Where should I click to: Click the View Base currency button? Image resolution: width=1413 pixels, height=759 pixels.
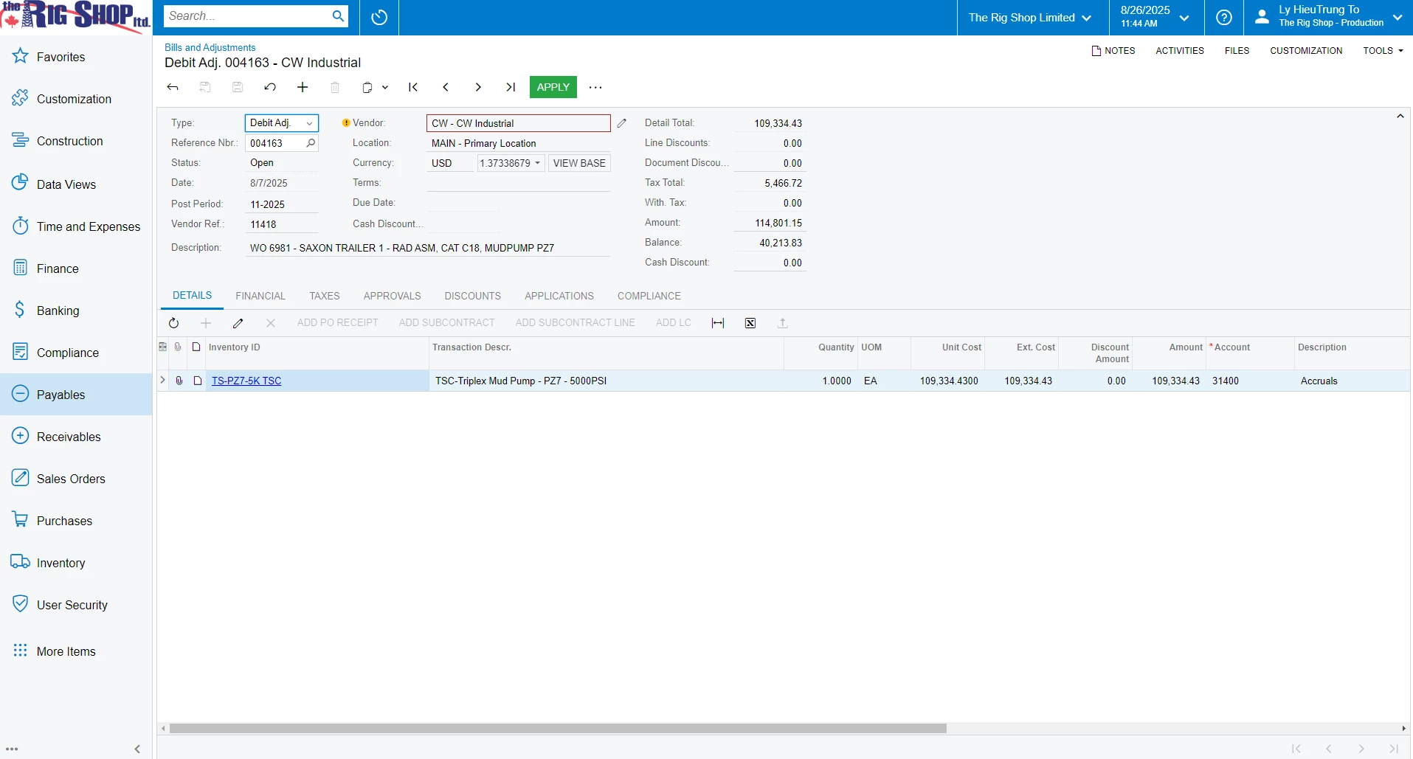pyautogui.click(x=579, y=163)
